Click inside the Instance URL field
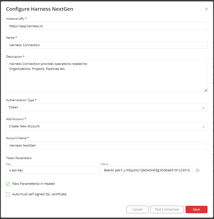214x219 pixels. (x=107, y=26)
